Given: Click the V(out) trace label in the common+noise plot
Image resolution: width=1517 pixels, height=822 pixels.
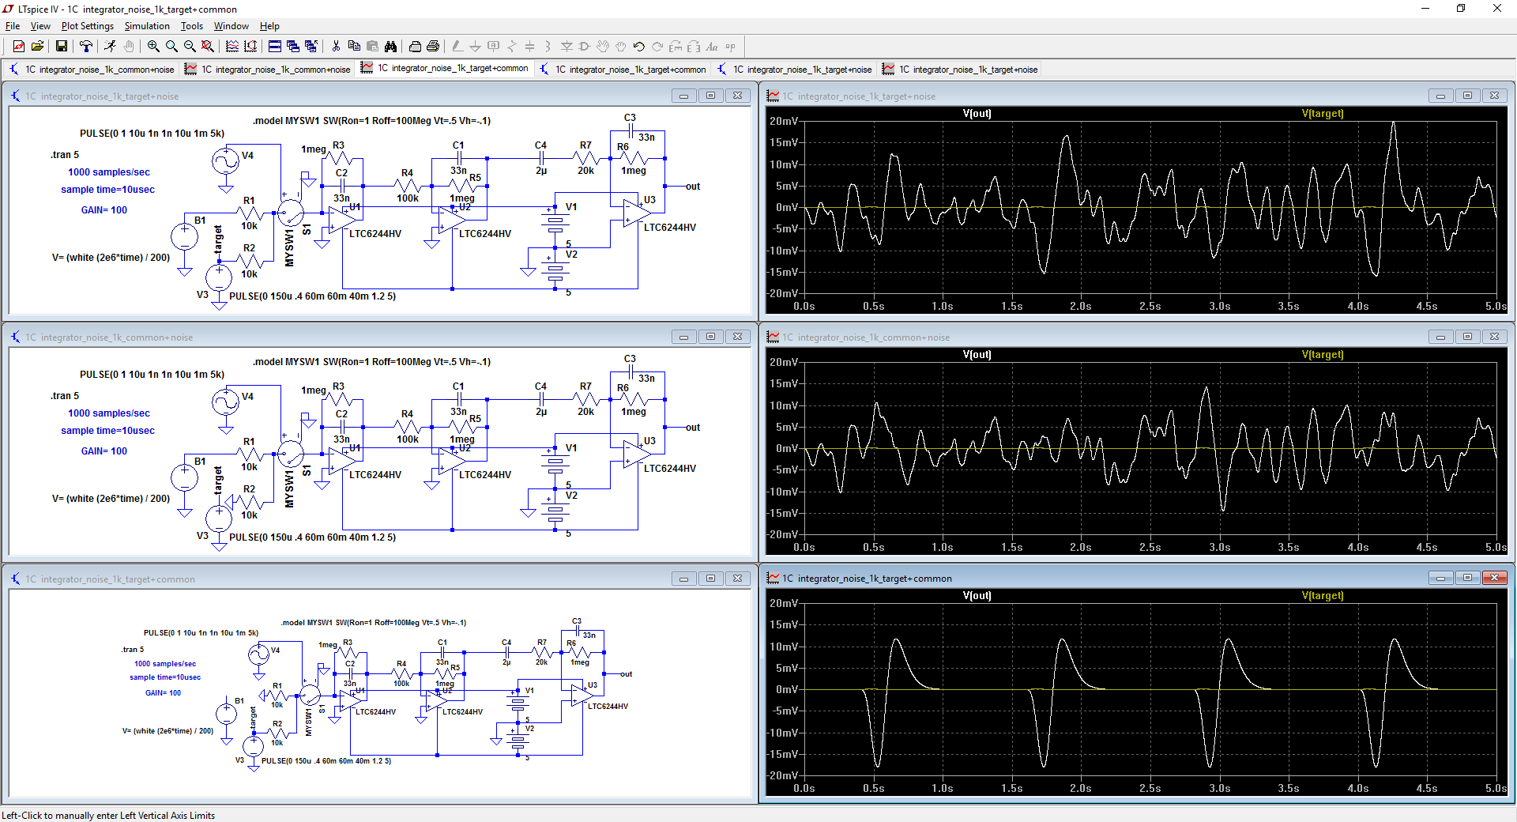Looking at the screenshot, I should 977,355.
